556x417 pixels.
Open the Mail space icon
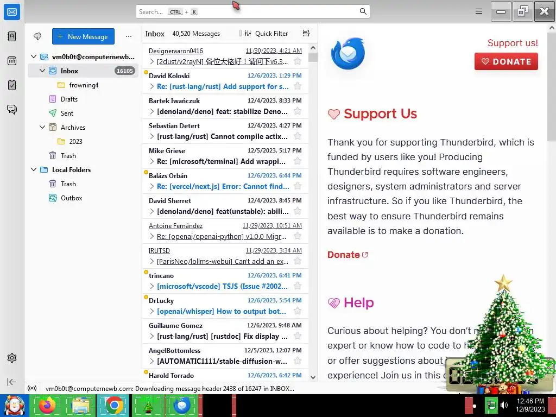pyautogui.click(x=12, y=12)
